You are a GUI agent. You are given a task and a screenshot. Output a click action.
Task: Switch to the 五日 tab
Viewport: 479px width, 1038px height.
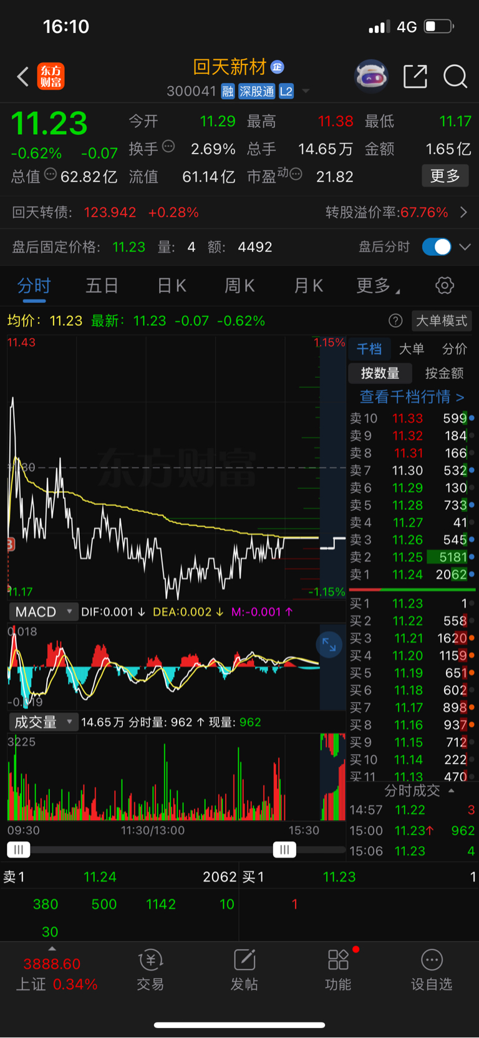[102, 286]
